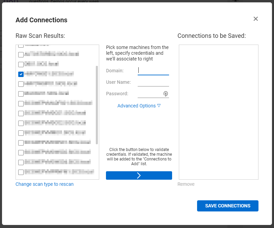Tick the checkbox directly below the checked machine
This screenshot has width=274, height=228.
click(21, 84)
